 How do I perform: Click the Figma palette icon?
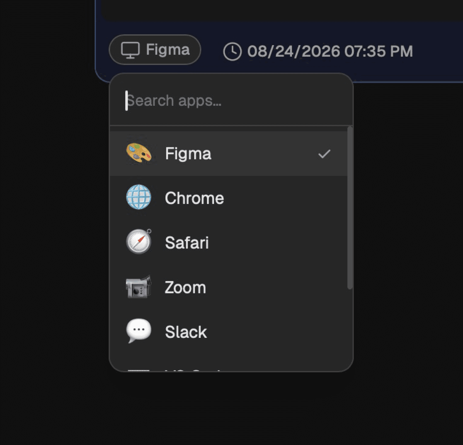(139, 153)
